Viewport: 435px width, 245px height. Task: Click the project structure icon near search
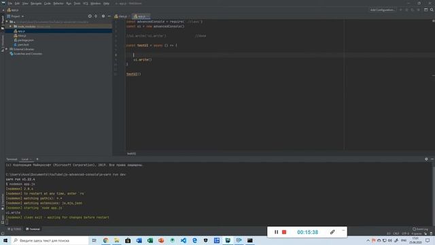tap(426, 10)
